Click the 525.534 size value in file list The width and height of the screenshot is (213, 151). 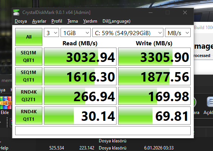point(56,148)
